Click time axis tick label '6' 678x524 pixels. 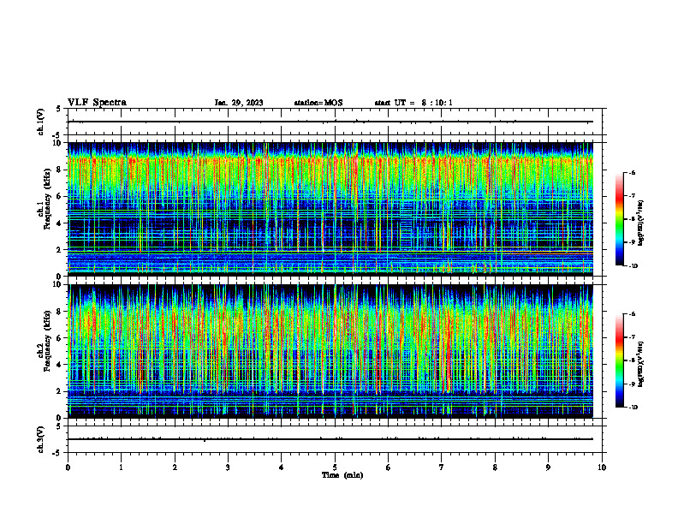pos(389,467)
